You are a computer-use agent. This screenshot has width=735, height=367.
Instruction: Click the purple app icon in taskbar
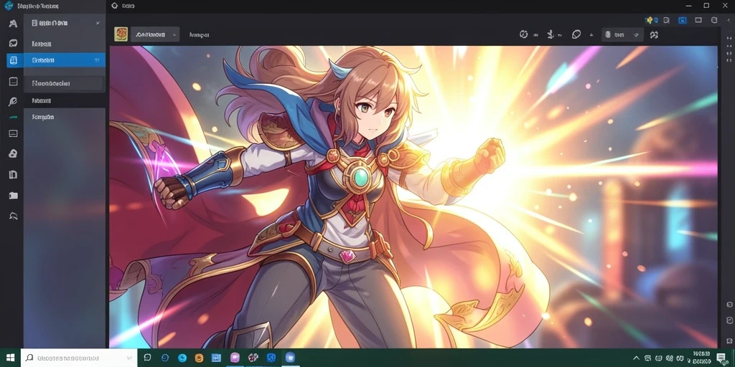235,358
